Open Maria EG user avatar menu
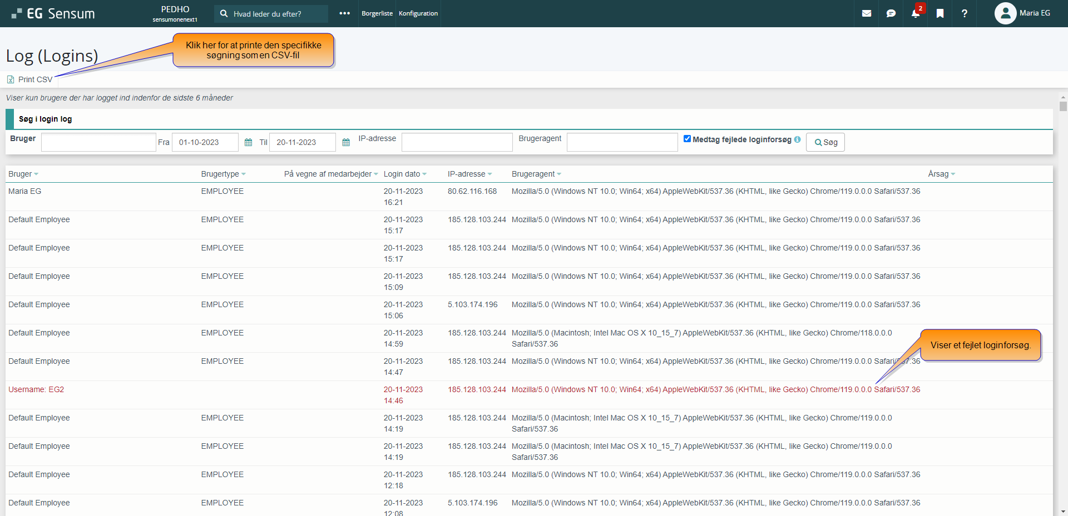 pos(1005,13)
